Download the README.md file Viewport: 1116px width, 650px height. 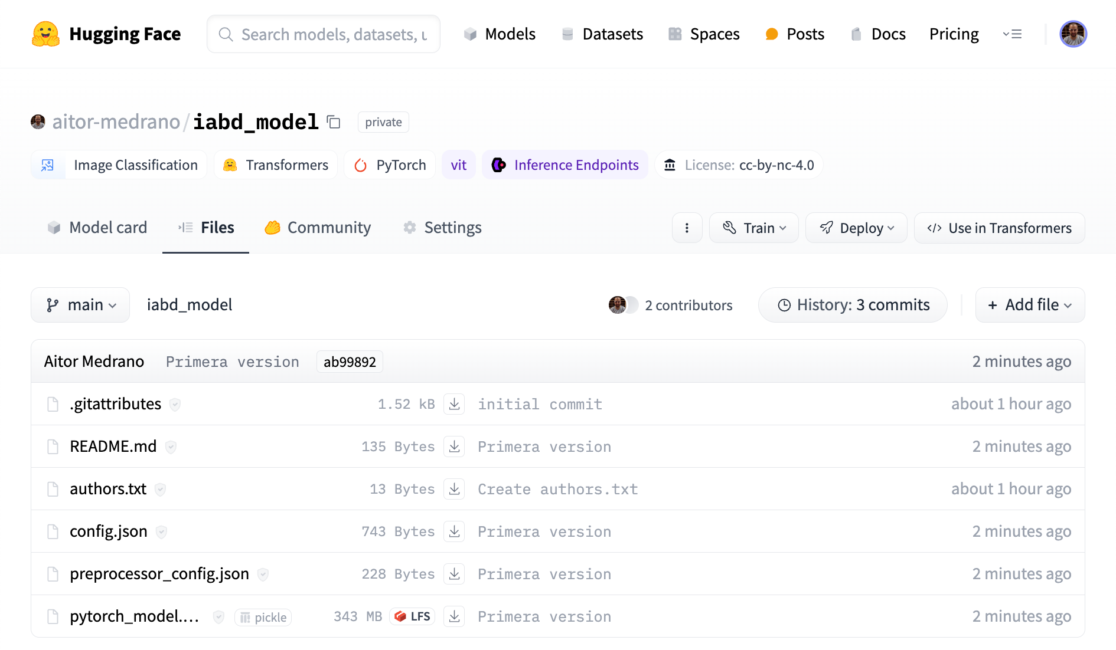coord(454,447)
